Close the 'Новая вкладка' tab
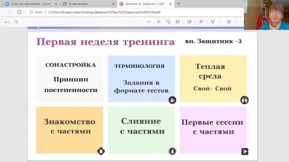This screenshot has height=162, width=289. point(113,4)
